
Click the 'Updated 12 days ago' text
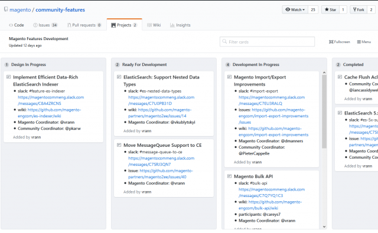(25, 45)
